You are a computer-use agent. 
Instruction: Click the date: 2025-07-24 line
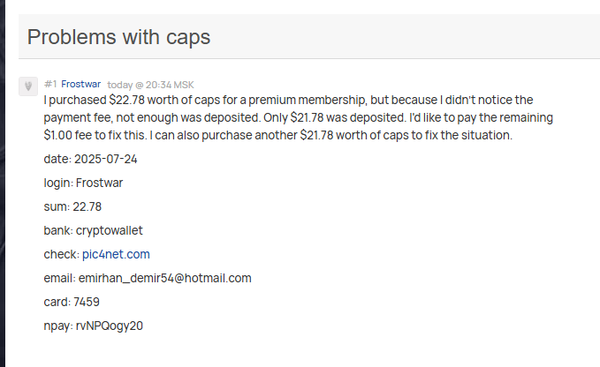(90, 159)
